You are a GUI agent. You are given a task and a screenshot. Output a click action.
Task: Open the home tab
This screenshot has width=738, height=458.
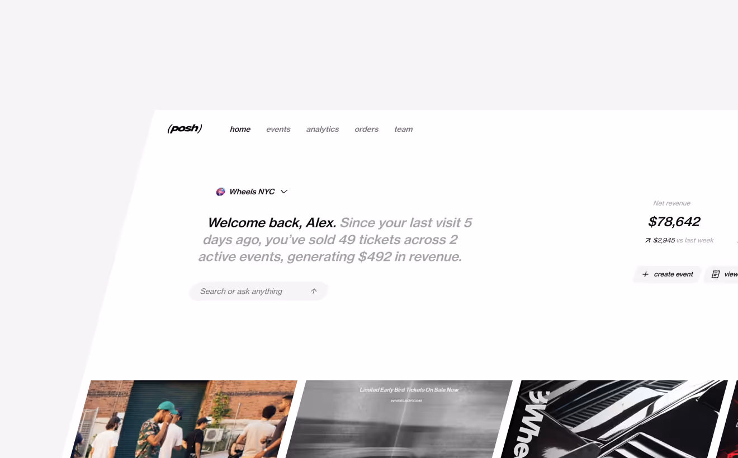[x=240, y=129]
